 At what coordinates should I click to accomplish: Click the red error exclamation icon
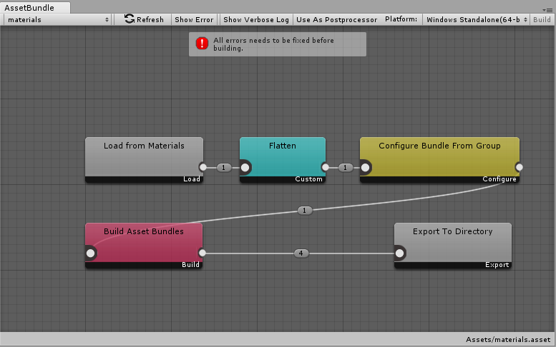[x=202, y=44]
